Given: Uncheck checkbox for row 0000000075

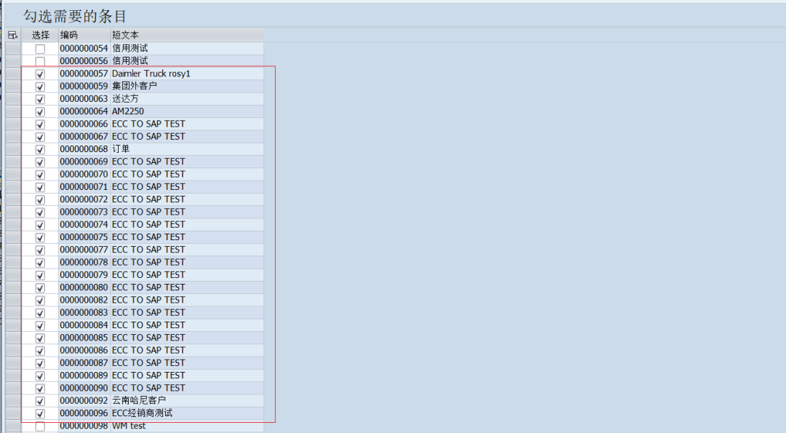Looking at the screenshot, I should [40, 237].
